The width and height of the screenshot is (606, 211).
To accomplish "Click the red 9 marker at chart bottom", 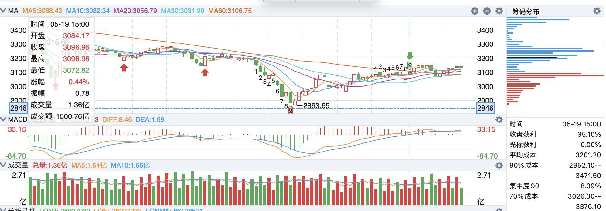I will coord(291,110).
